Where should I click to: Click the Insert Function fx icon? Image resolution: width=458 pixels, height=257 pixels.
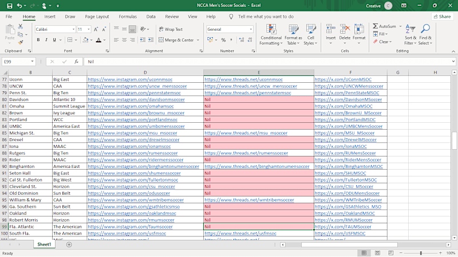[x=76, y=62]
